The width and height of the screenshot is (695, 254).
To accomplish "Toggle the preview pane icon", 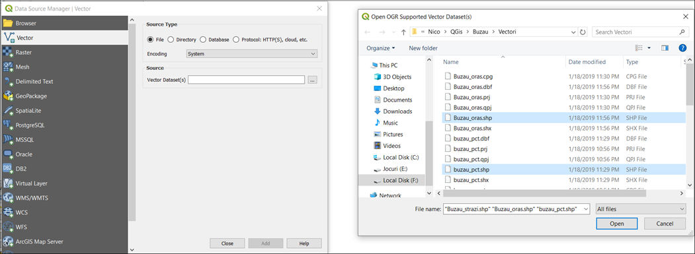I will coord(665,48).
